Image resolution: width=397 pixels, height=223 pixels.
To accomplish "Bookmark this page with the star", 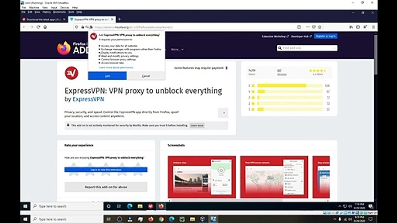I will click(319, 27).
